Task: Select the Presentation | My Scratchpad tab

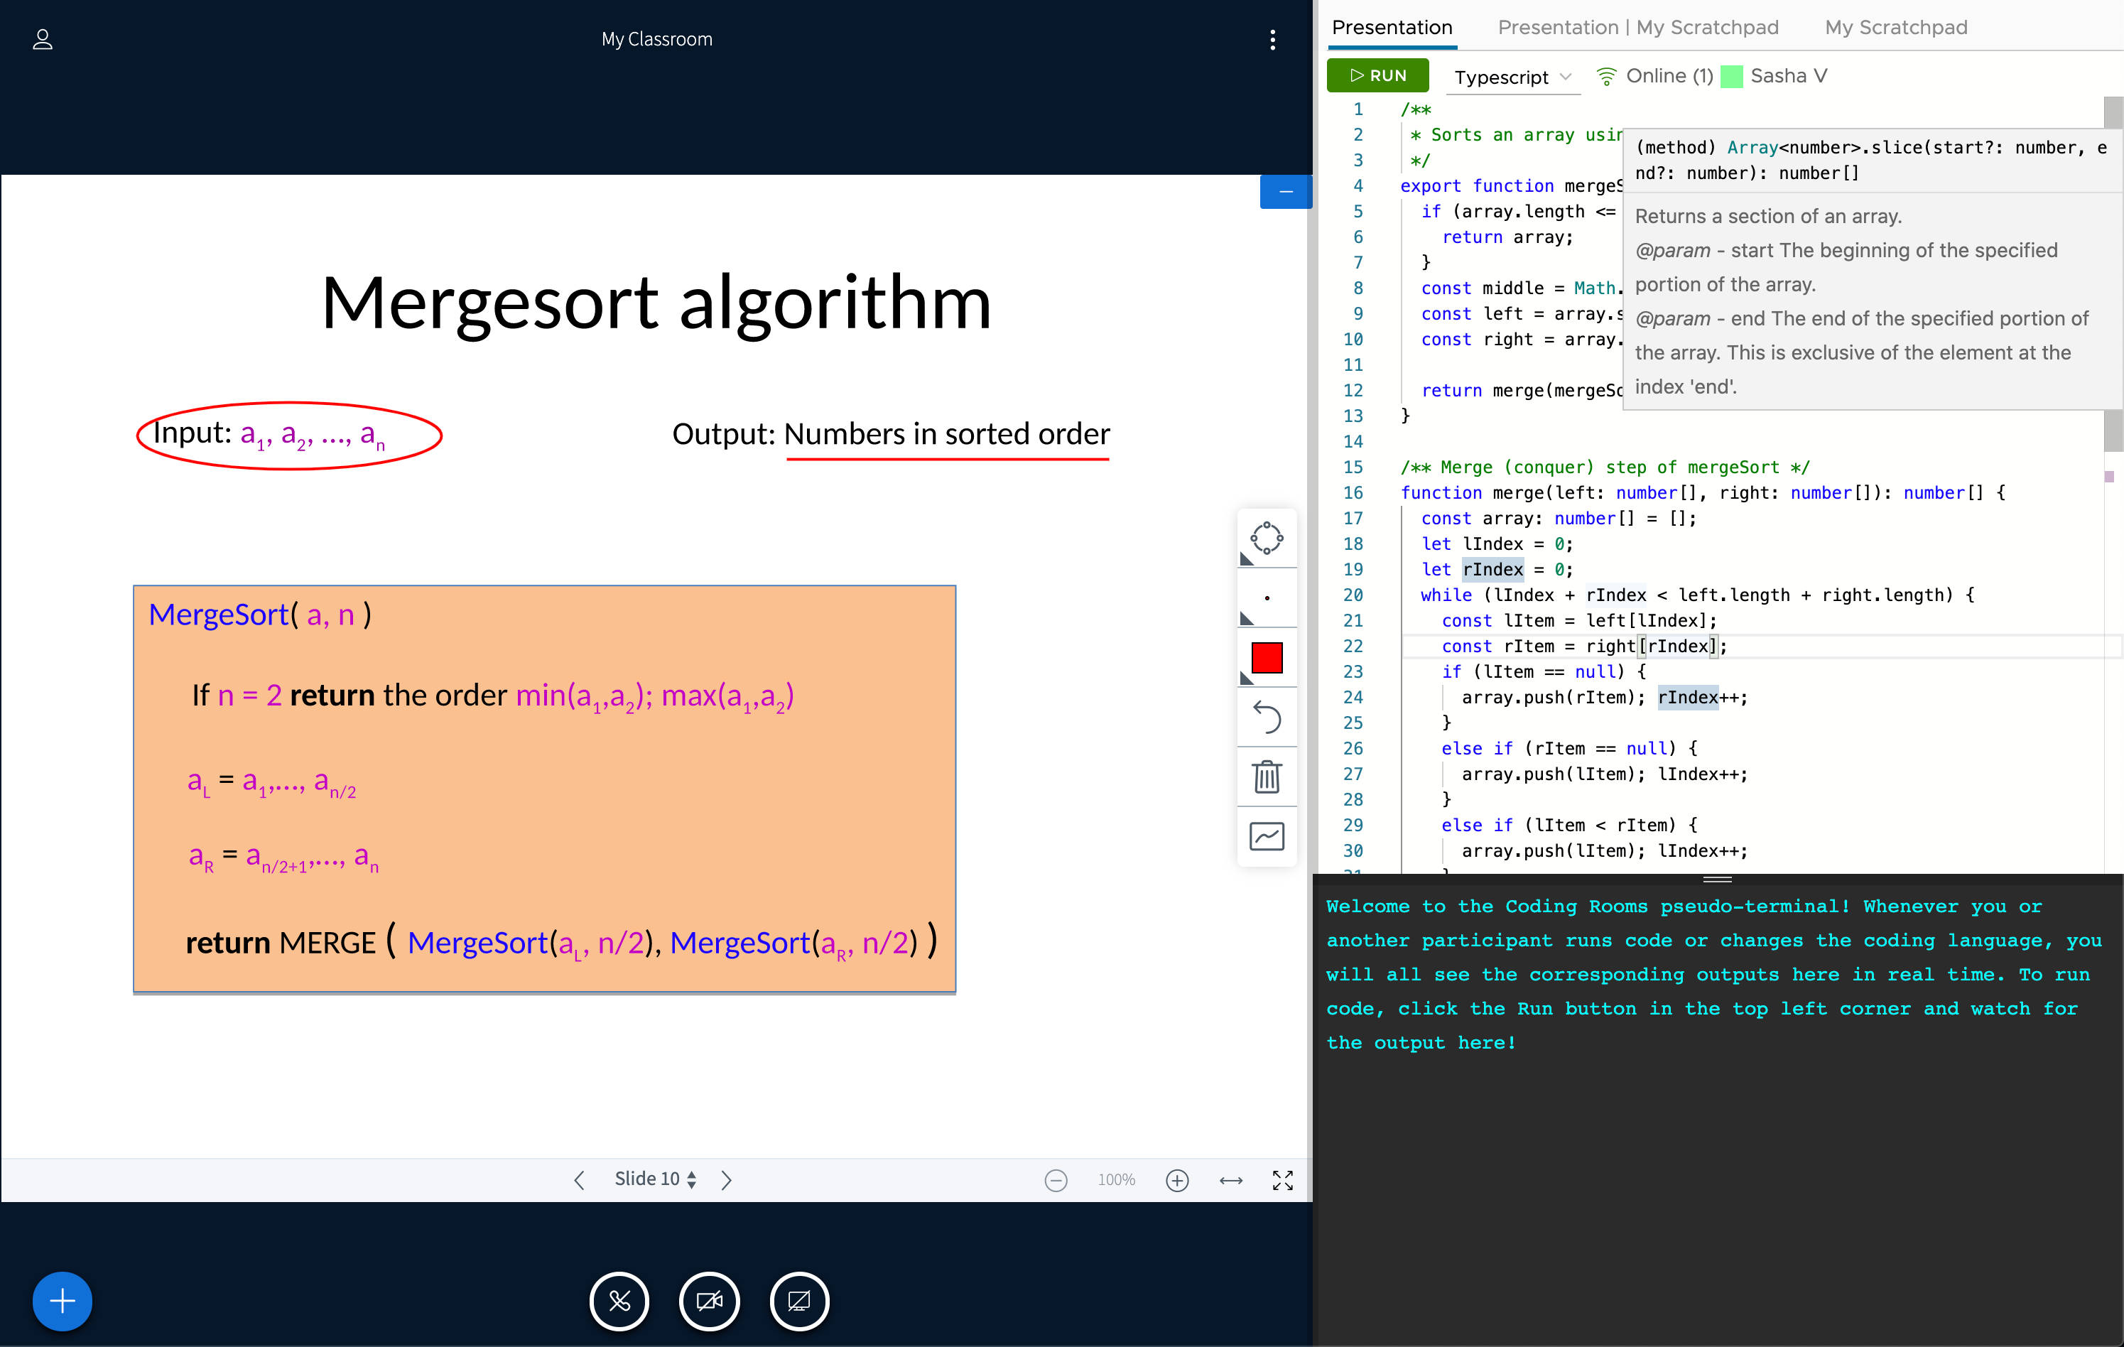Action: 1638,27
